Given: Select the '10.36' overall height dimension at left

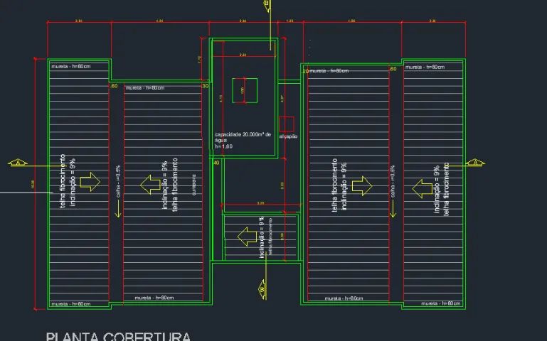Looking at the screenshot, I should (x=33, y=184).
